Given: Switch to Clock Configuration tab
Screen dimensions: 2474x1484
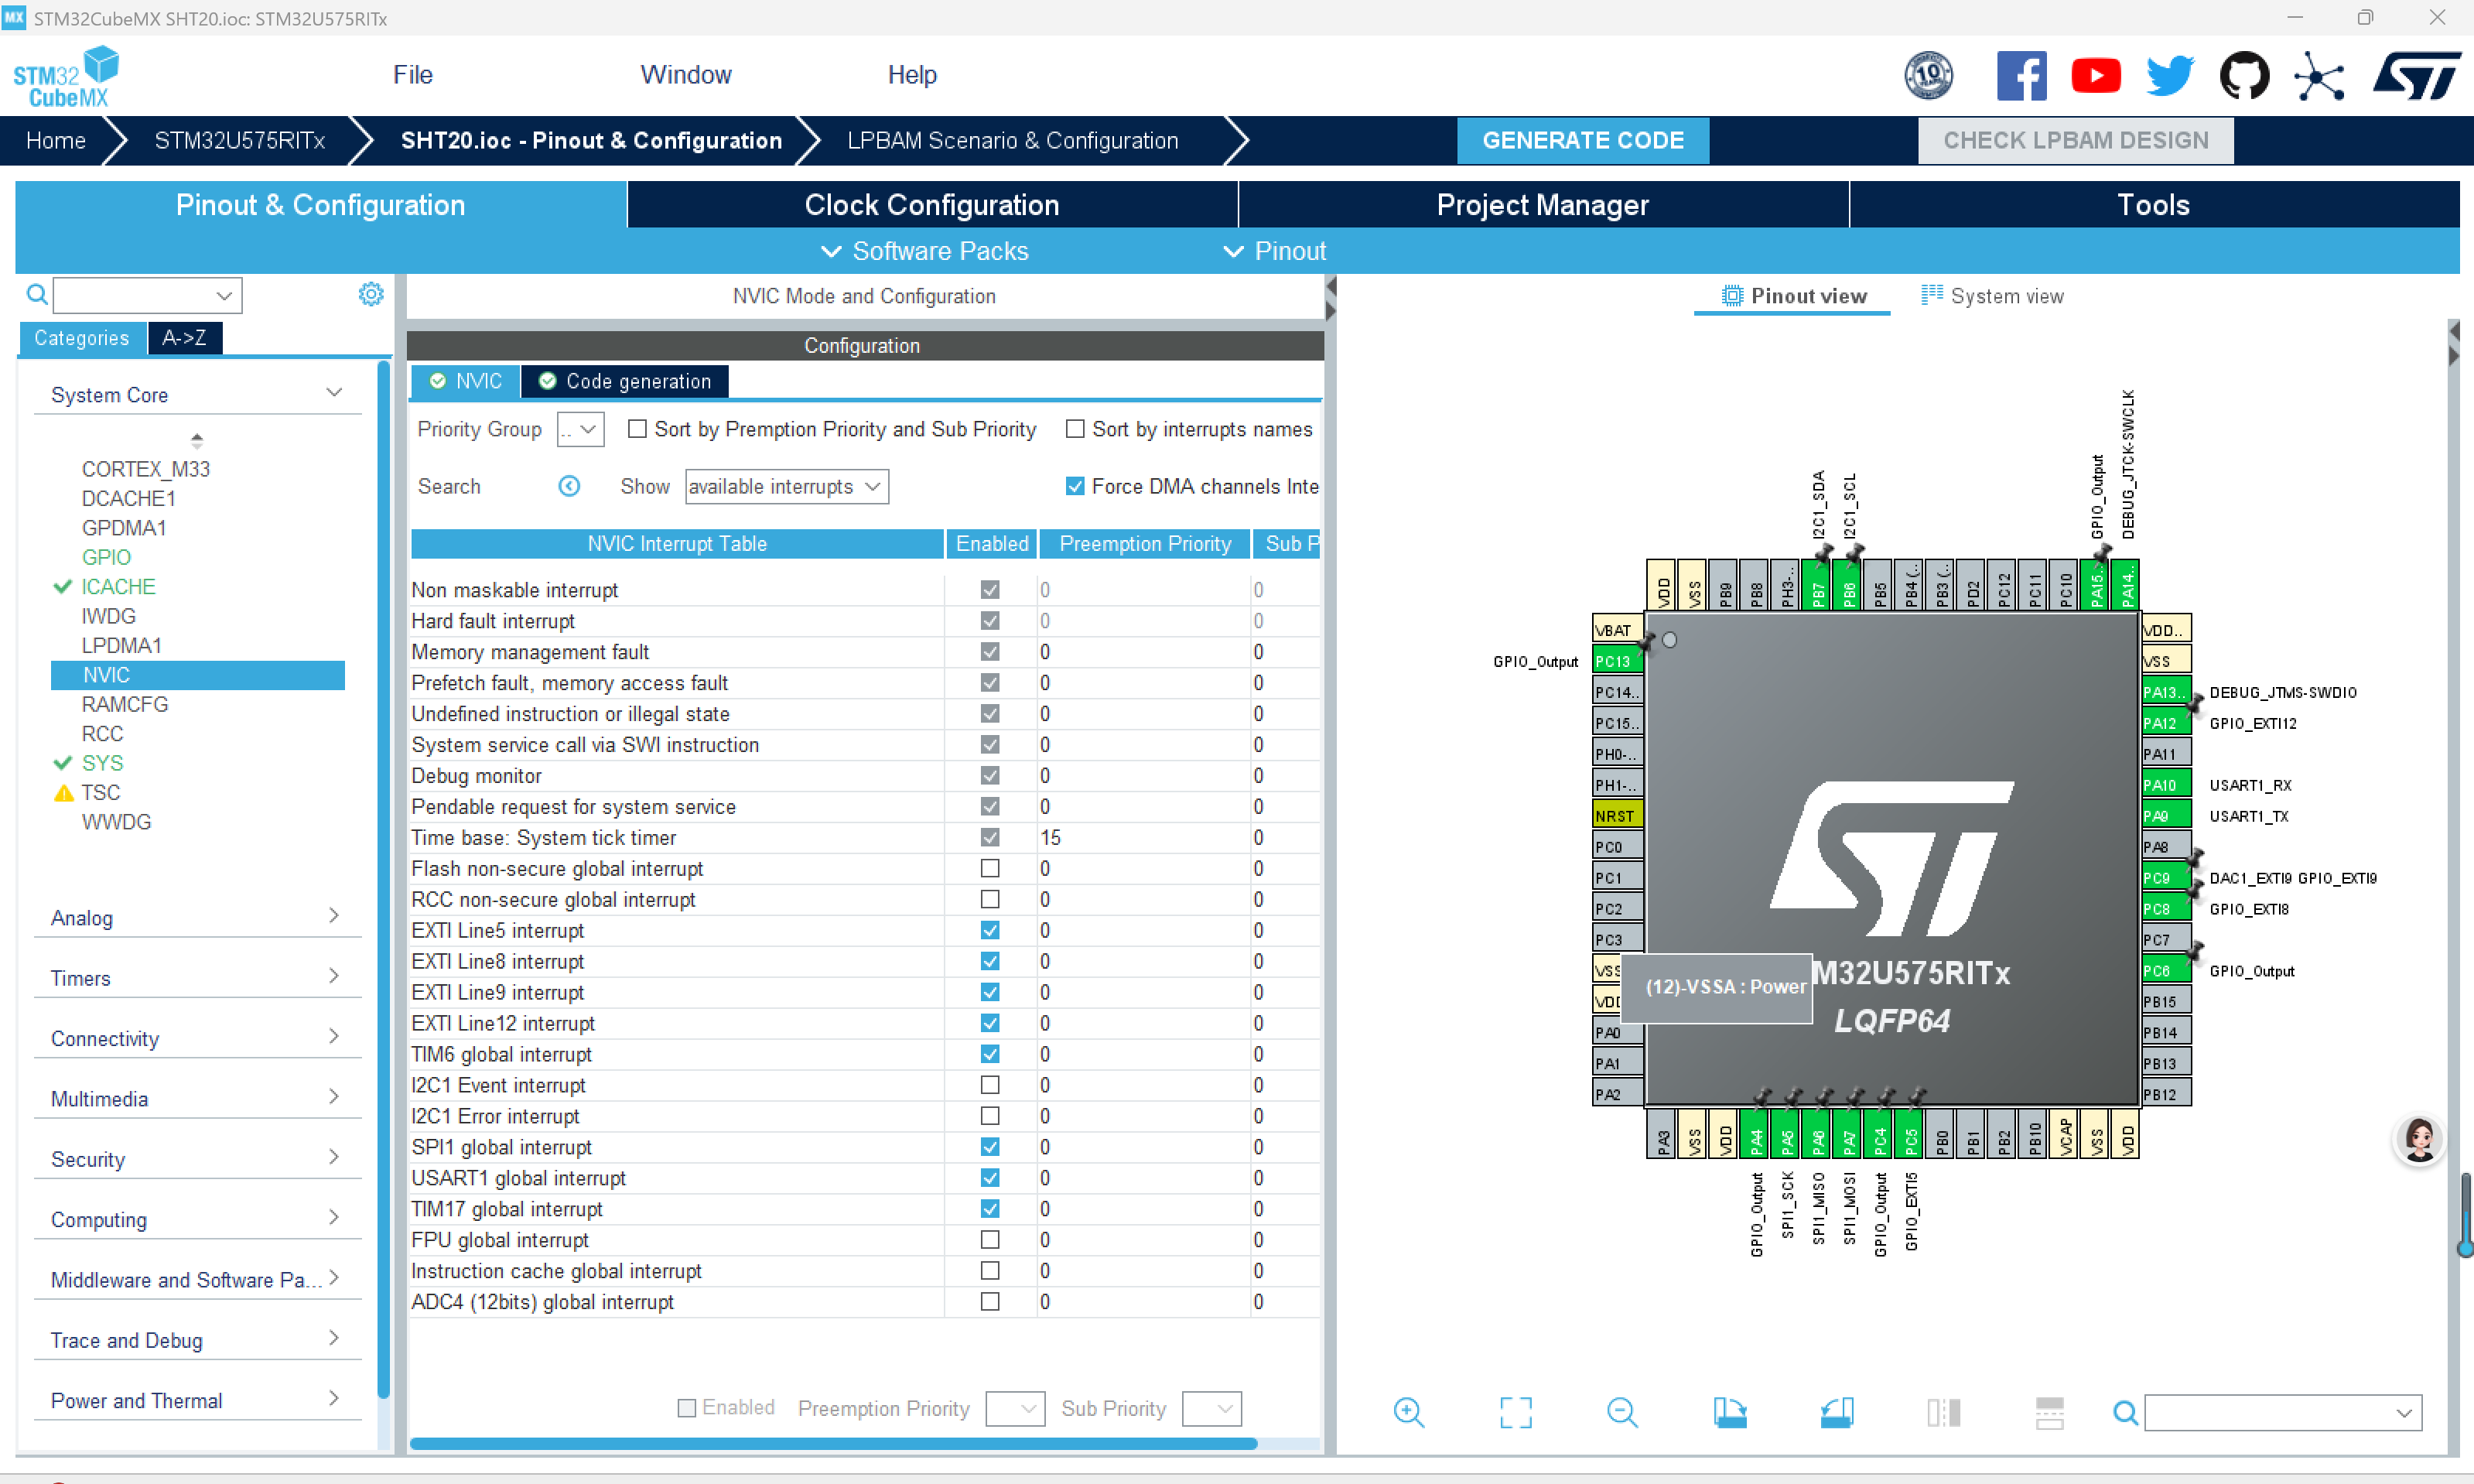Looking at the screenshot, I should coord(931,205).
